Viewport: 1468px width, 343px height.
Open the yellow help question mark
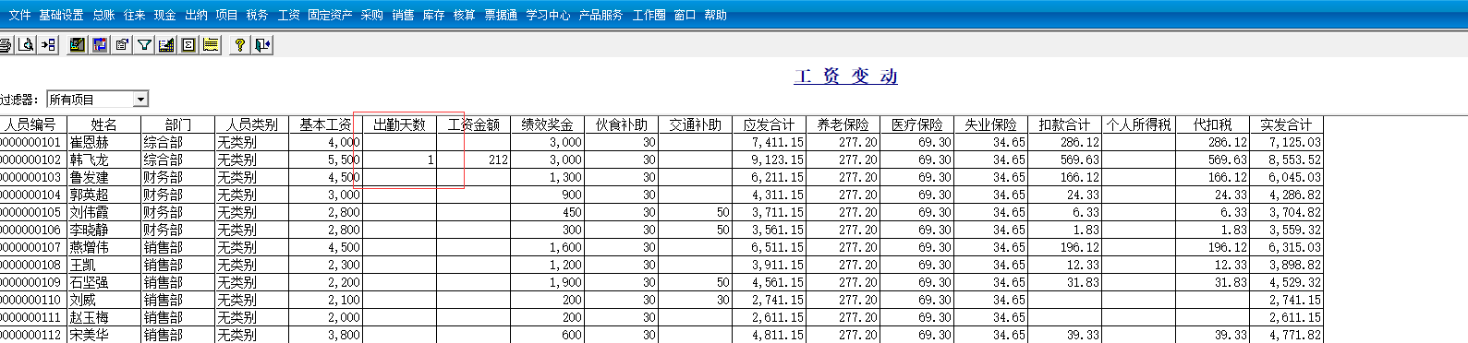coord(239,44)
